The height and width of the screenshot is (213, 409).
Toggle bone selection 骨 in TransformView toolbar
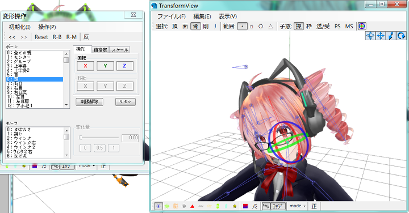[195, 26]
